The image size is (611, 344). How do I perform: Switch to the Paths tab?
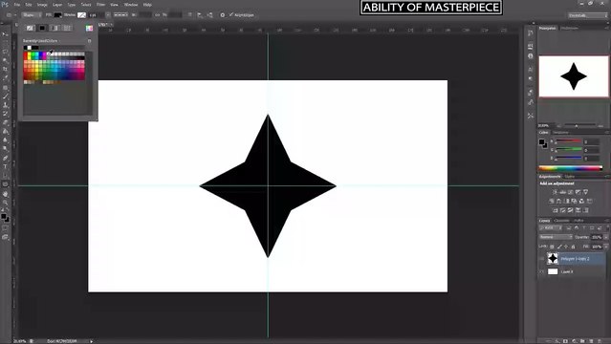(x=578, y=221)
